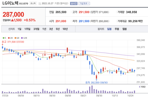Click the calendar icon beside the date

[40, 4]
